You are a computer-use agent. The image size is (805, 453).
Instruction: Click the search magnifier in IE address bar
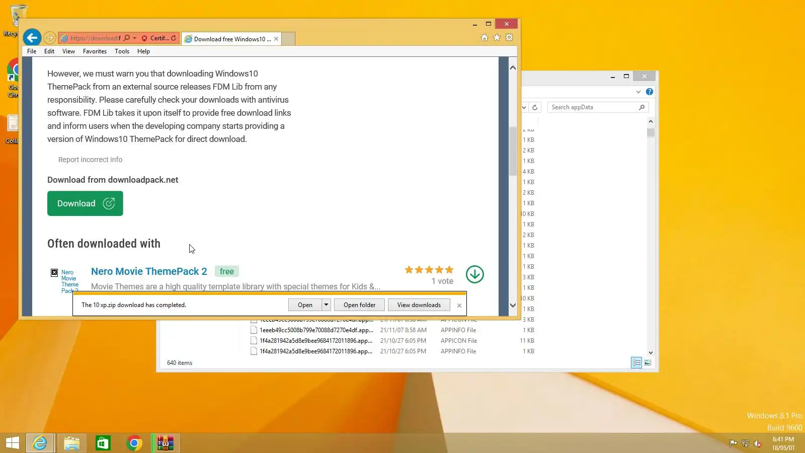tap(127, 38)
